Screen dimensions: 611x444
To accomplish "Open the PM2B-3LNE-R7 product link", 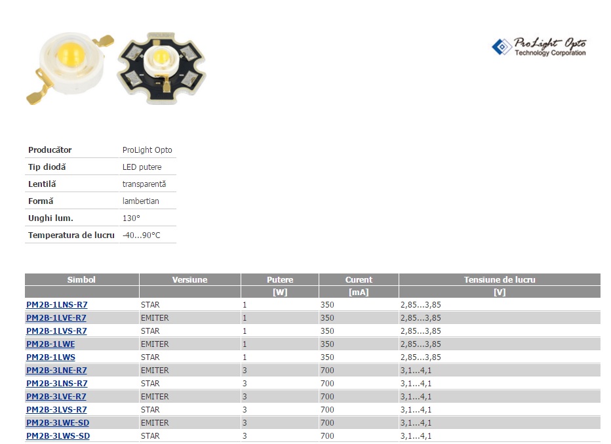I will (56, 371).
